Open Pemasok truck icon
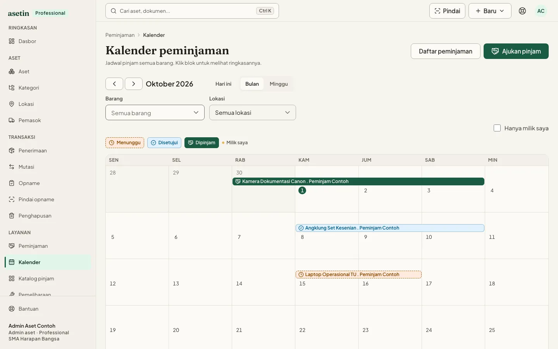This screenshot has height=349, width=558. [12, 120]
